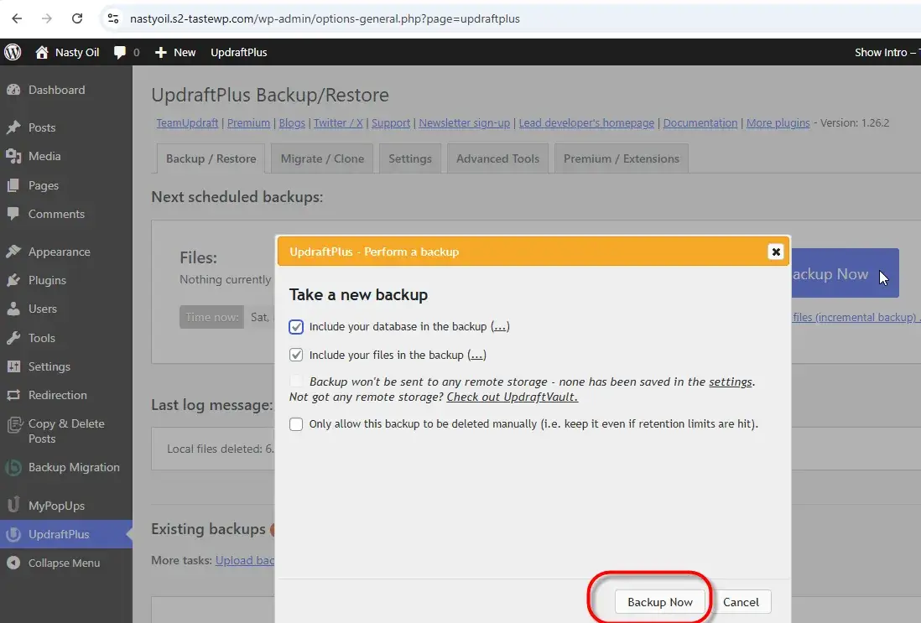
Task: Click Backup Now in the dialog
Action: (659, 602)
